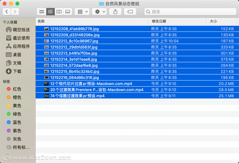Image resolution: width=239 pixels, height=163 pixels.
Task: Select file 12152214_3e1d11eae6.jpg
Action: tap(137, 59)
